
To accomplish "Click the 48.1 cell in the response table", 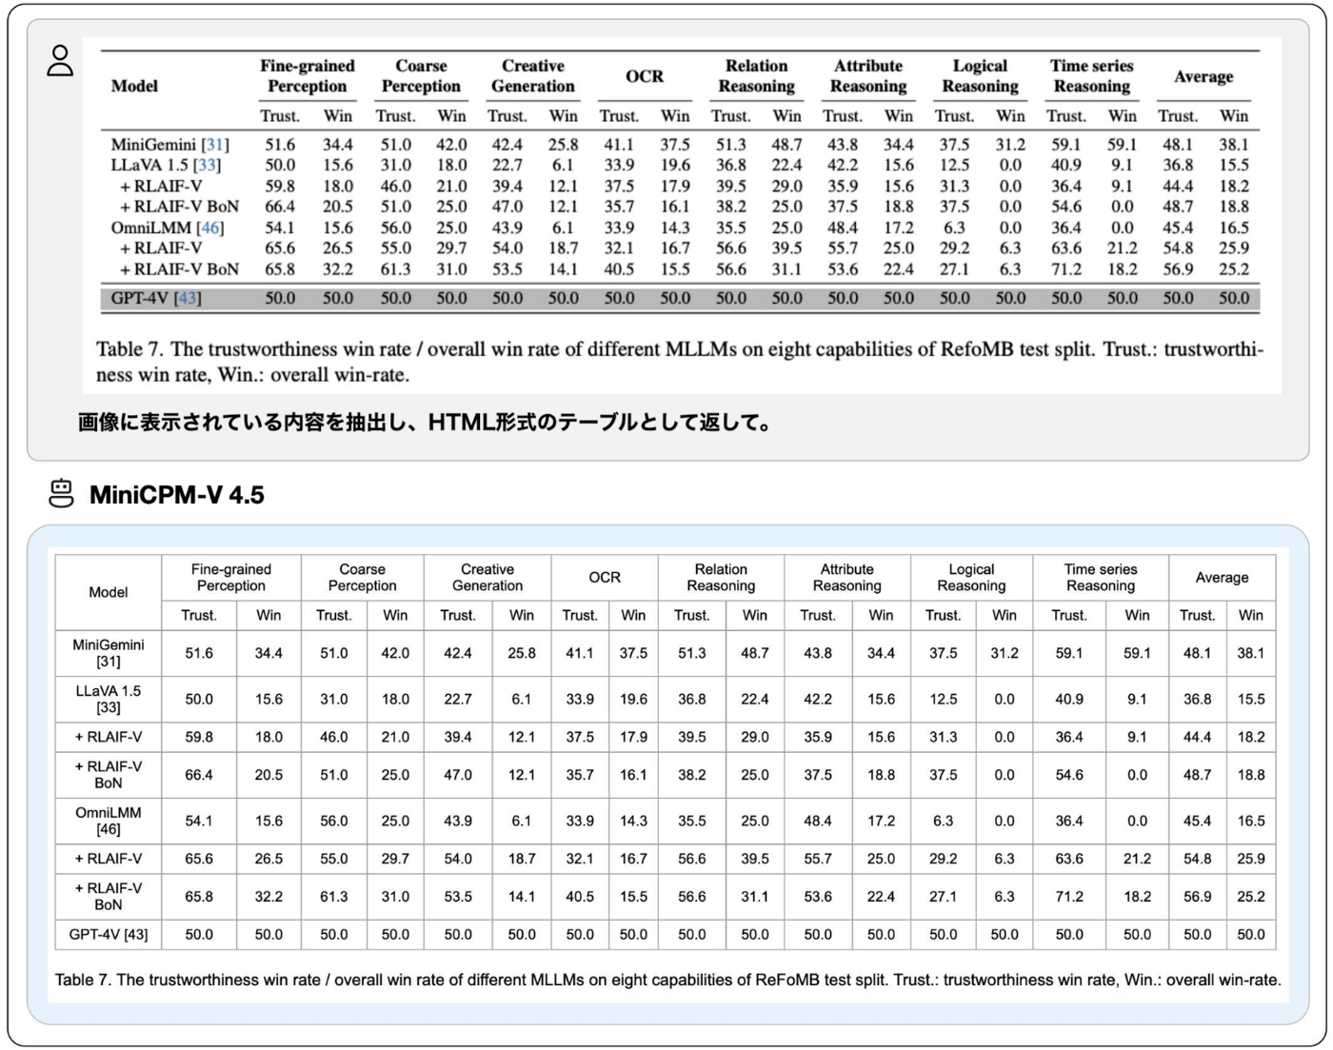I will tap(1198, 653).
